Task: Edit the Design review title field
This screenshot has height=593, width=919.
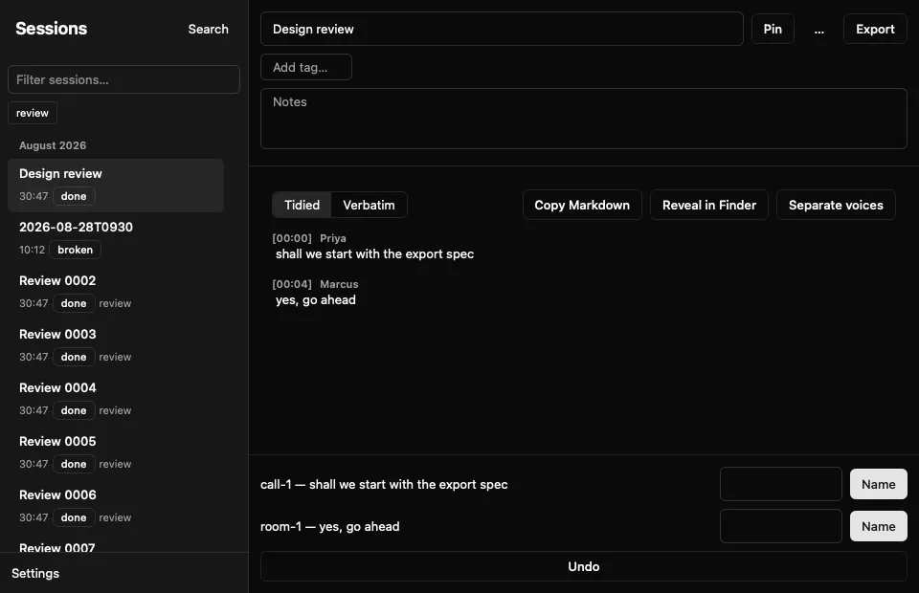Action: coord(502,29)
